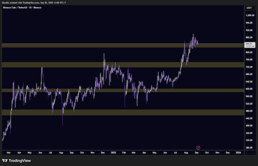Click the 280.00 price axis label
The image size is (258, 166).
(x=249, y=147)
